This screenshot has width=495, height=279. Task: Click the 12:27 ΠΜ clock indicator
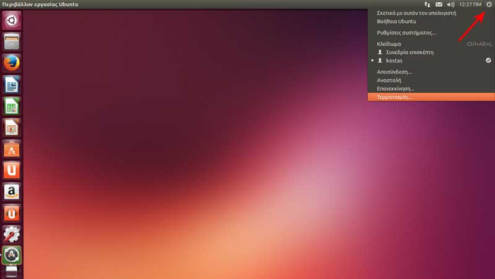tap(470, 4)
